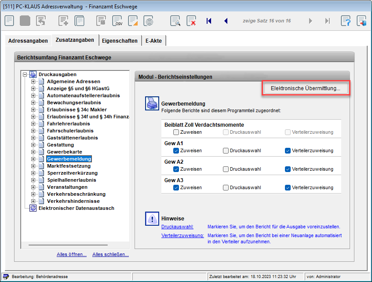
Task: Open the help question mark icon
Action: [x=346, y=21]
